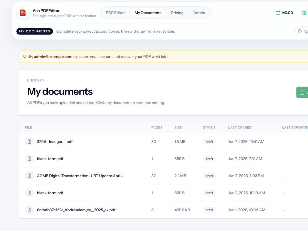Screen dimensions: 308x231
Task: Click the Ash PDFEditor title
Action: click(x=46, y=10)
